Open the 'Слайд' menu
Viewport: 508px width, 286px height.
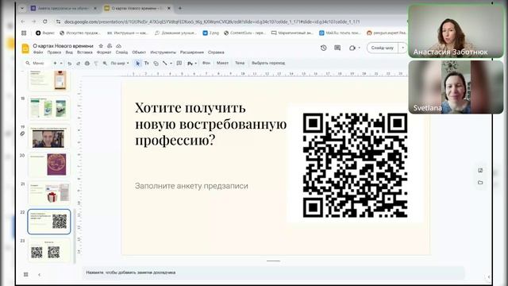point(121,52)
